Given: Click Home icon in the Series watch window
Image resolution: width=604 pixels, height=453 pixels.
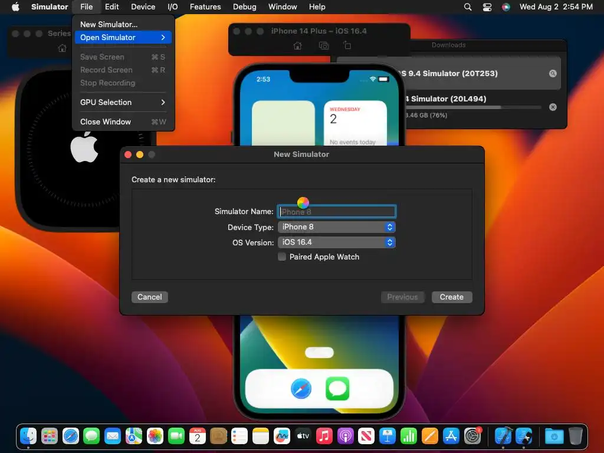Looking at the screenshot, I should (x=62, y=48).
